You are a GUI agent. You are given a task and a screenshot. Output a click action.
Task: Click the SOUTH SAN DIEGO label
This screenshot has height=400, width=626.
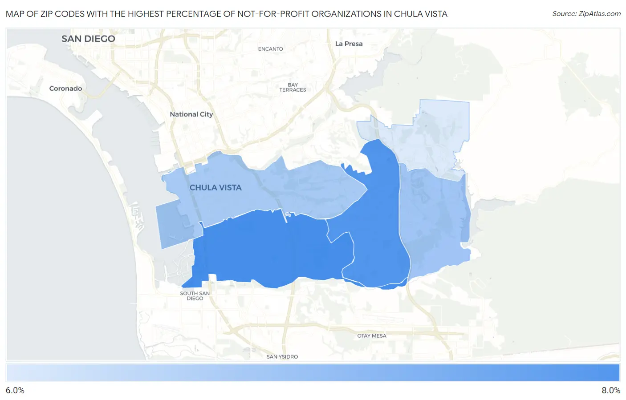click(195, 296)
